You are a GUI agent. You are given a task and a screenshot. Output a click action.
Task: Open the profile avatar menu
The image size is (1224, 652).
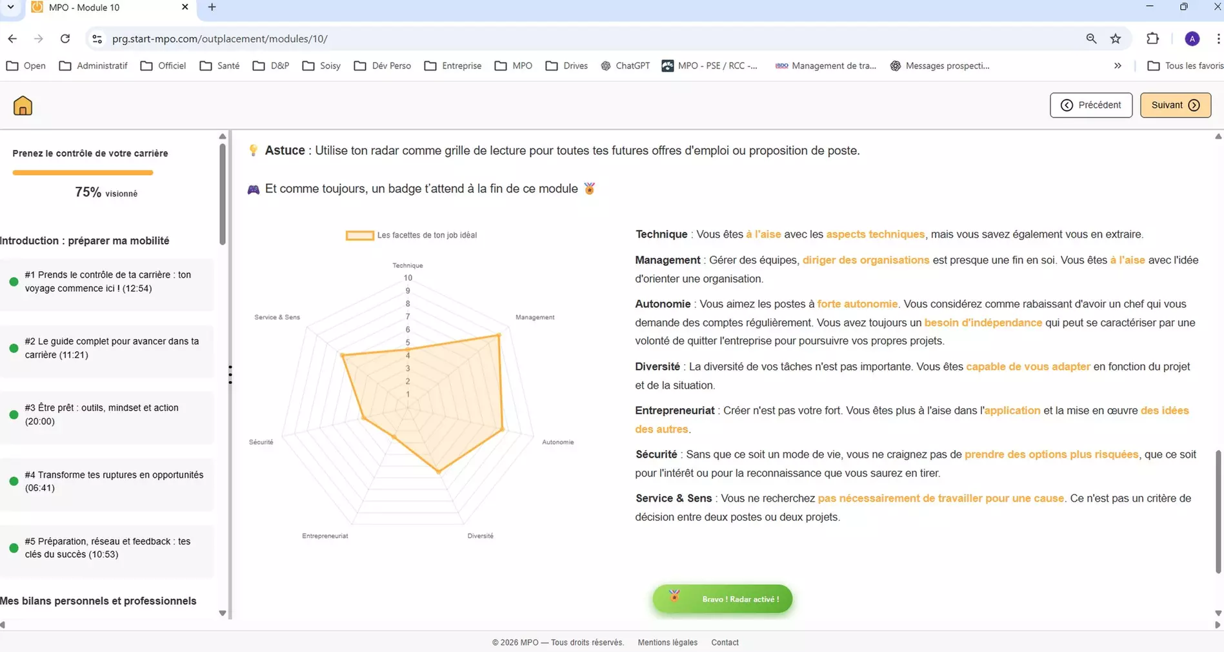point(1191,39)
